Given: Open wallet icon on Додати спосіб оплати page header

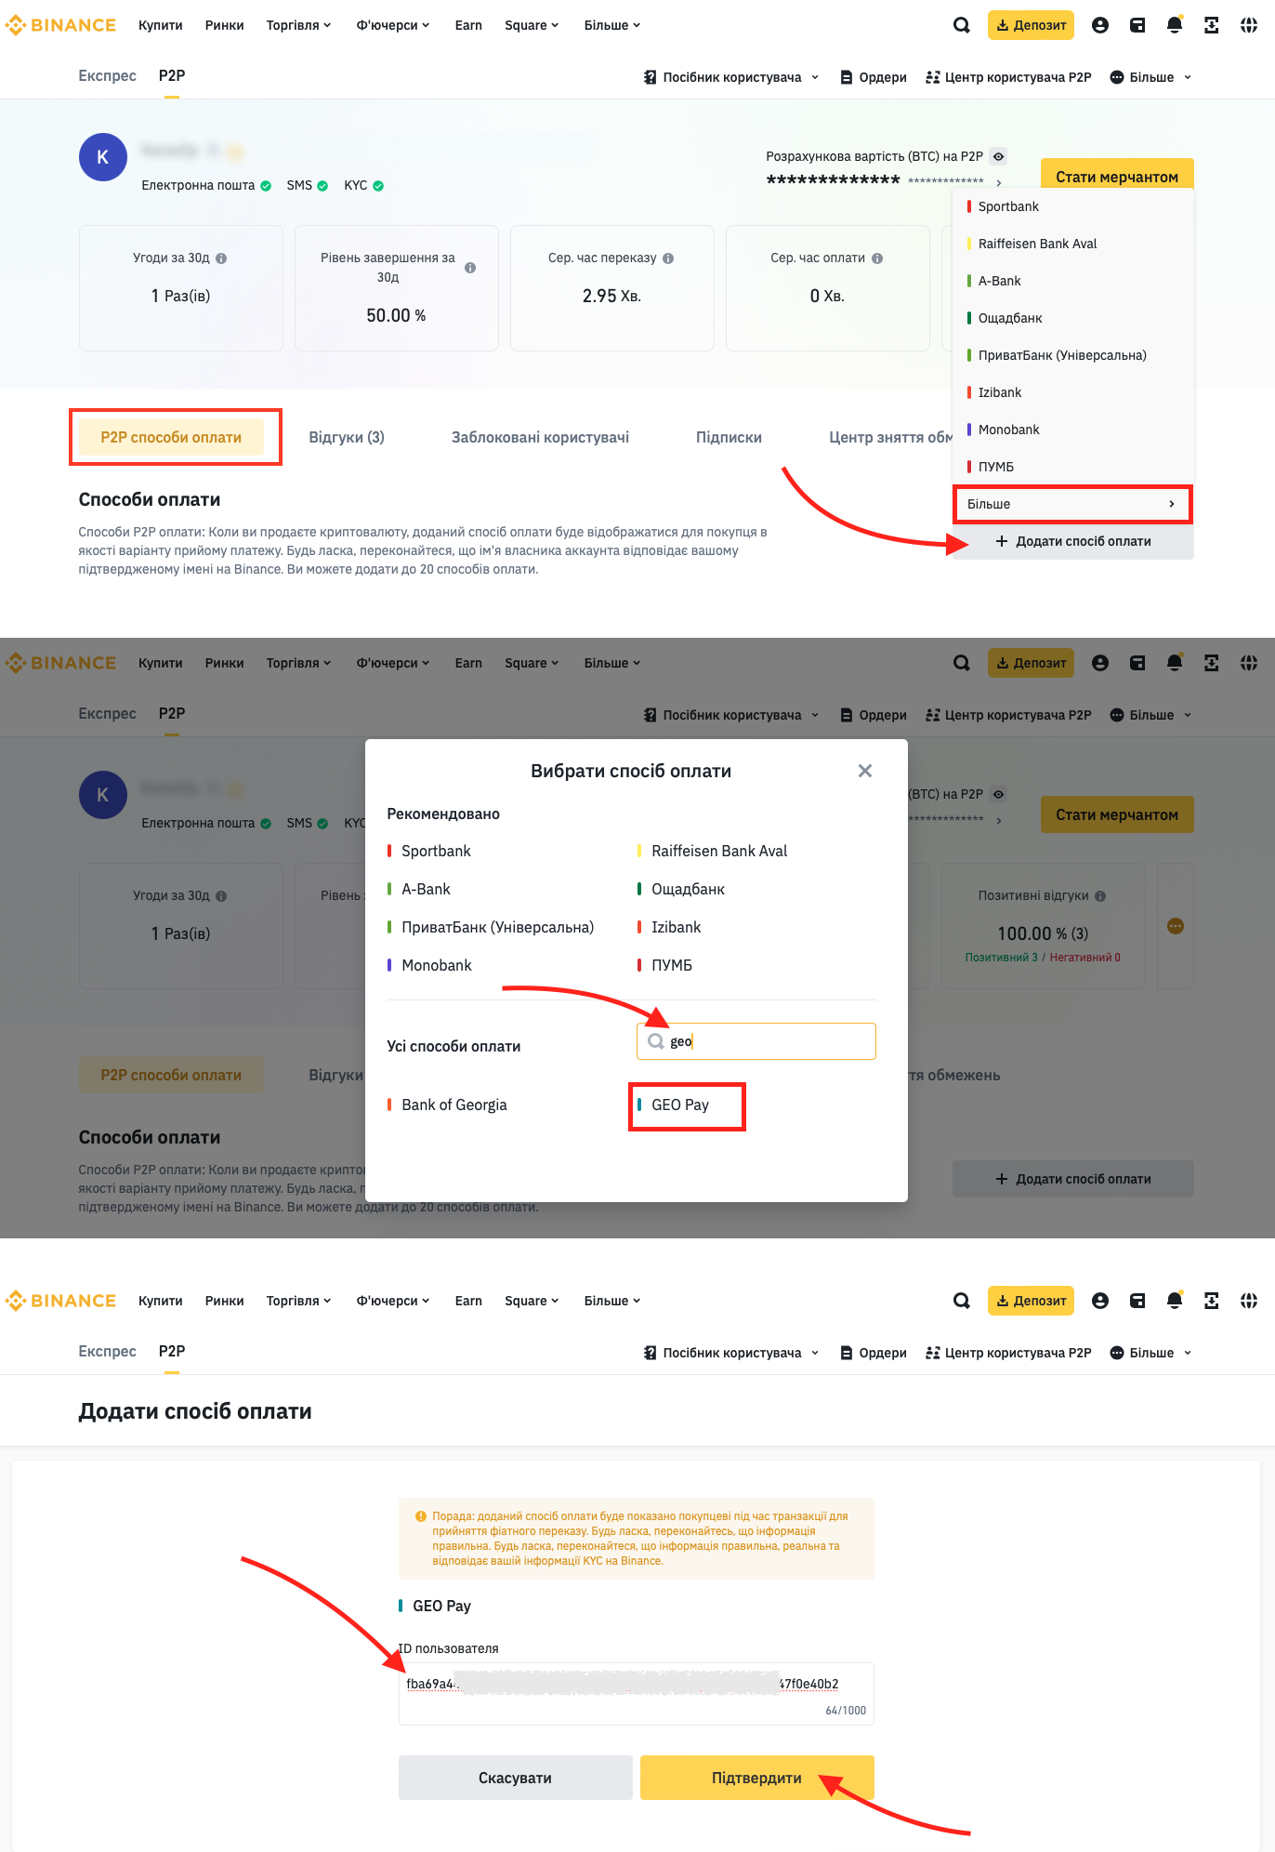Looking at the screenshot, I should (1137, 1301).
